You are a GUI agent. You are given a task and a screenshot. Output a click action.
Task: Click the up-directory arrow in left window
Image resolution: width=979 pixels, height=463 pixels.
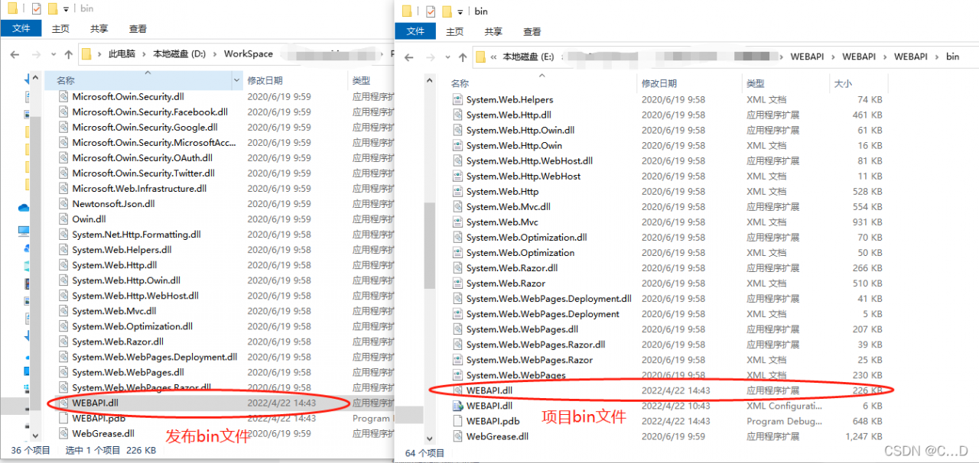pos(68,54)
